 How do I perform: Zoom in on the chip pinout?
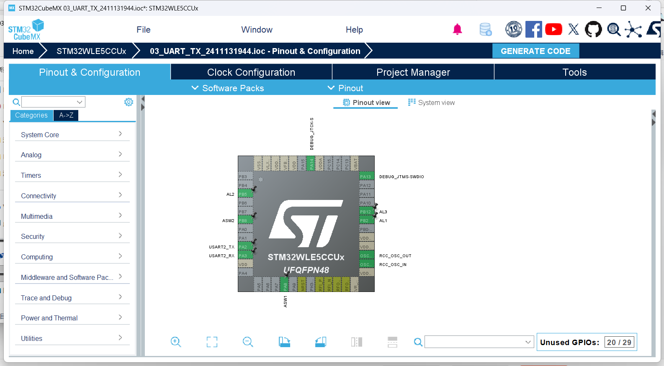(x=176, y=342)
